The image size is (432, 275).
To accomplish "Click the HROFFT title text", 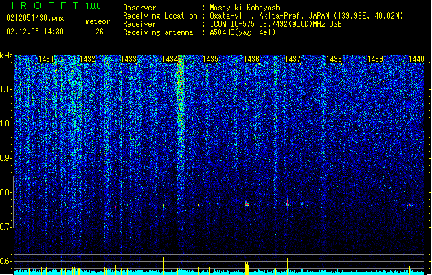I will click(43, 5).
